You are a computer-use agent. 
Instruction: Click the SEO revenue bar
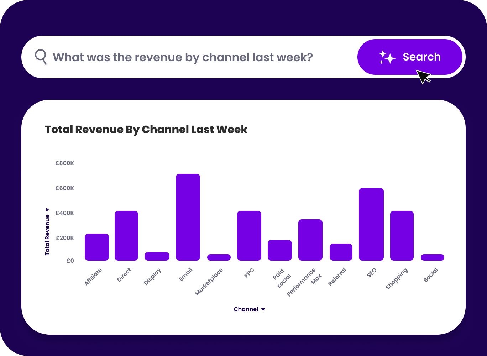371,224
